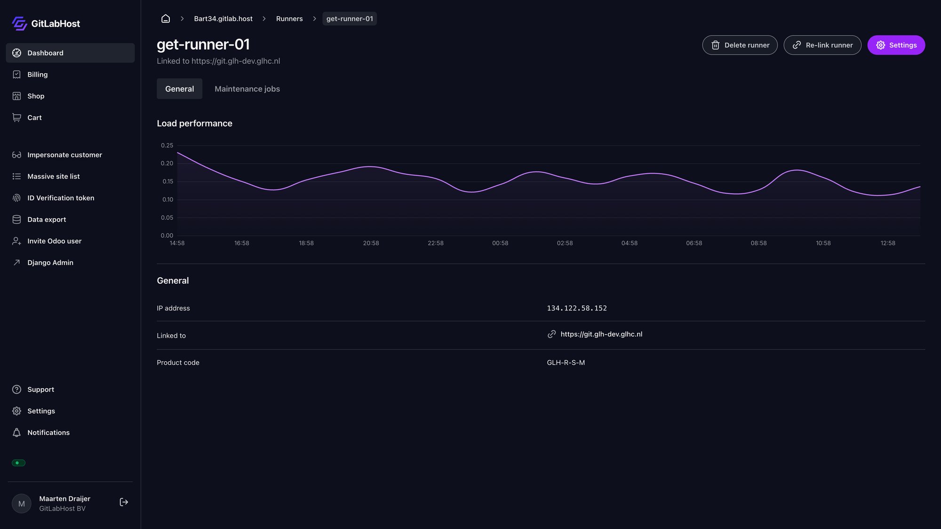Open Data export via its database icon
941x529 pixels.
coord(16,219)
